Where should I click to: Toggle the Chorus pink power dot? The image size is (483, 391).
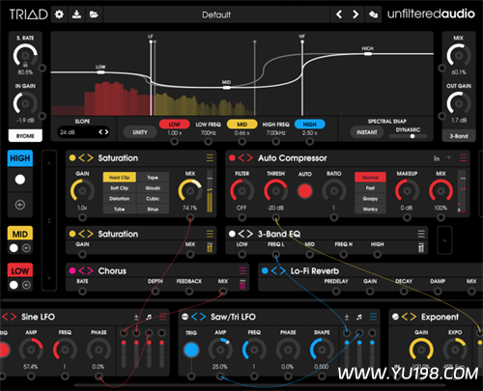72,270
